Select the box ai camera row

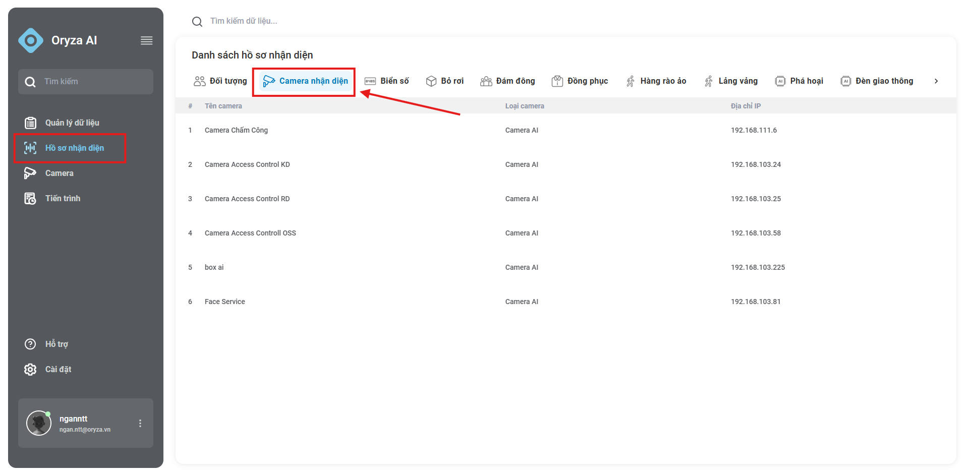point(566,267)
